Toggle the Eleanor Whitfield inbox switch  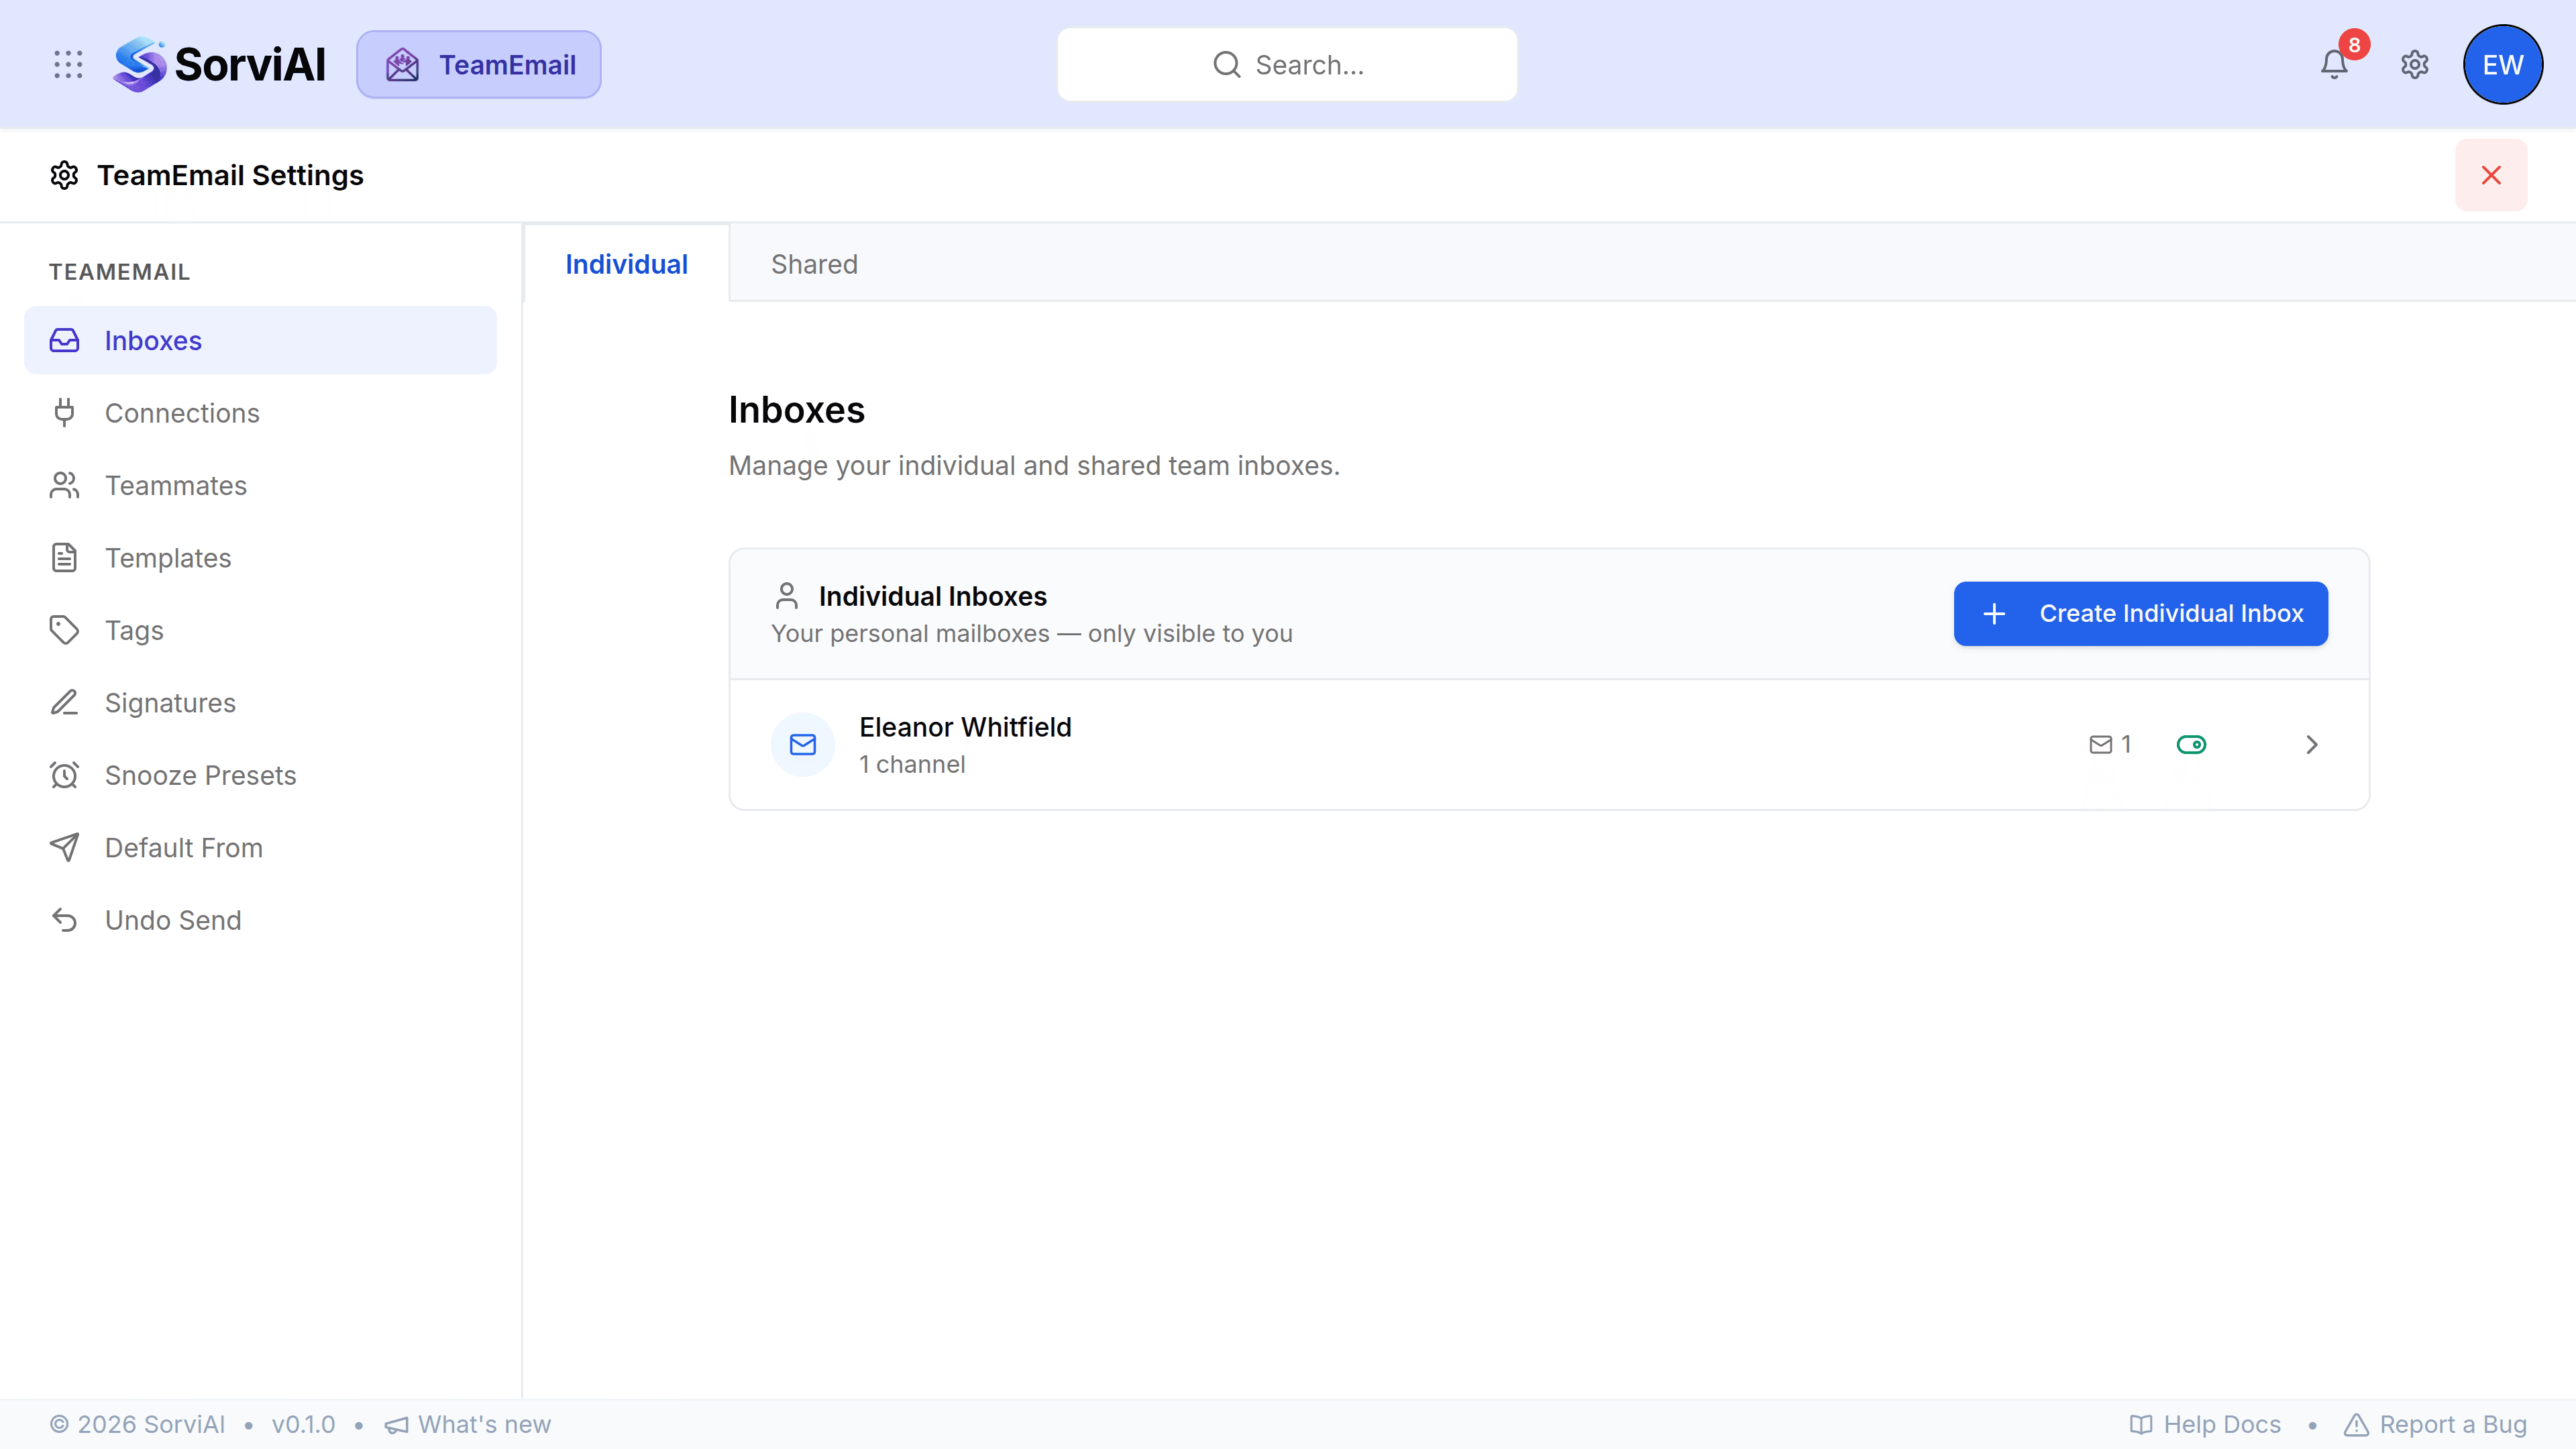pyautogui.click(x=2191, y=744)
